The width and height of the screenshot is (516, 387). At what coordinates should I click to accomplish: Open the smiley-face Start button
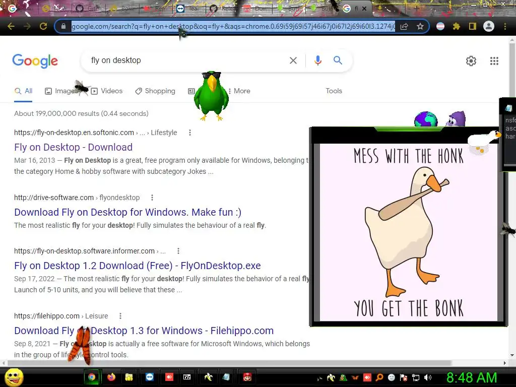tap(14, 377)
